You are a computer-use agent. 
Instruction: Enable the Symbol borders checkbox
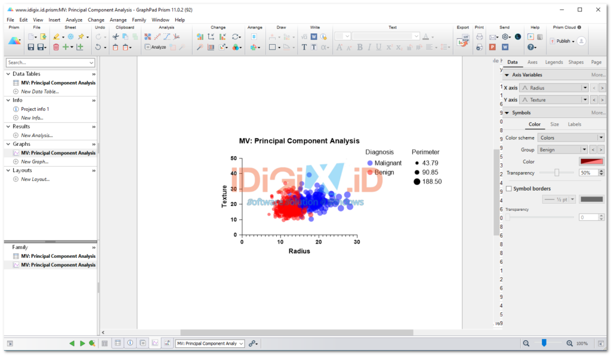509,189
